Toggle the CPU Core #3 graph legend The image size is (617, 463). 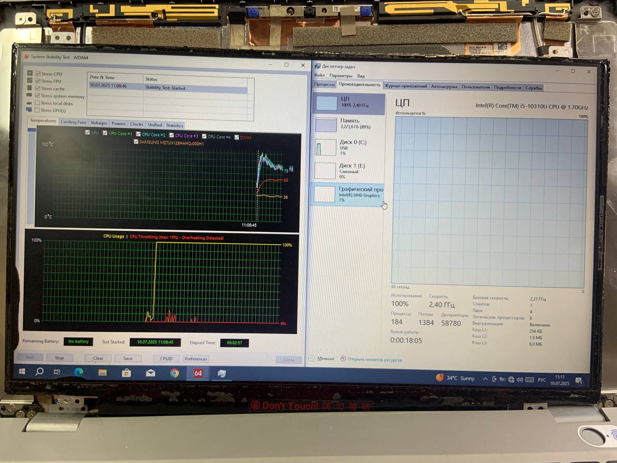(172, 136)
